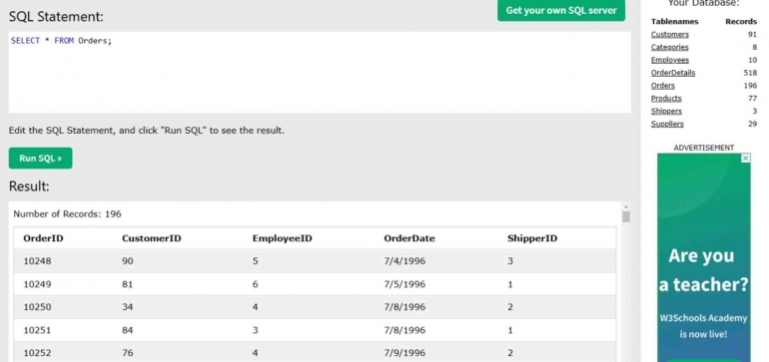Click scroll-up arrow of result pane
Viewport: 769px width, 362px height.
626,206
